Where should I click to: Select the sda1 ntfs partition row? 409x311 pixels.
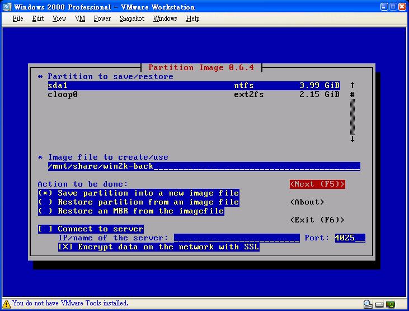coord(194,86)
